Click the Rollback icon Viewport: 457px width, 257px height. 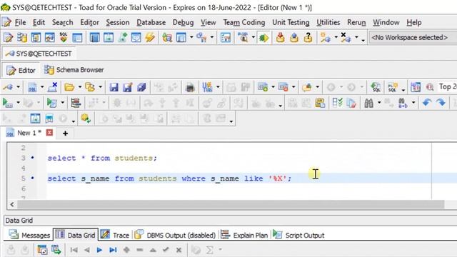(294, 38)
